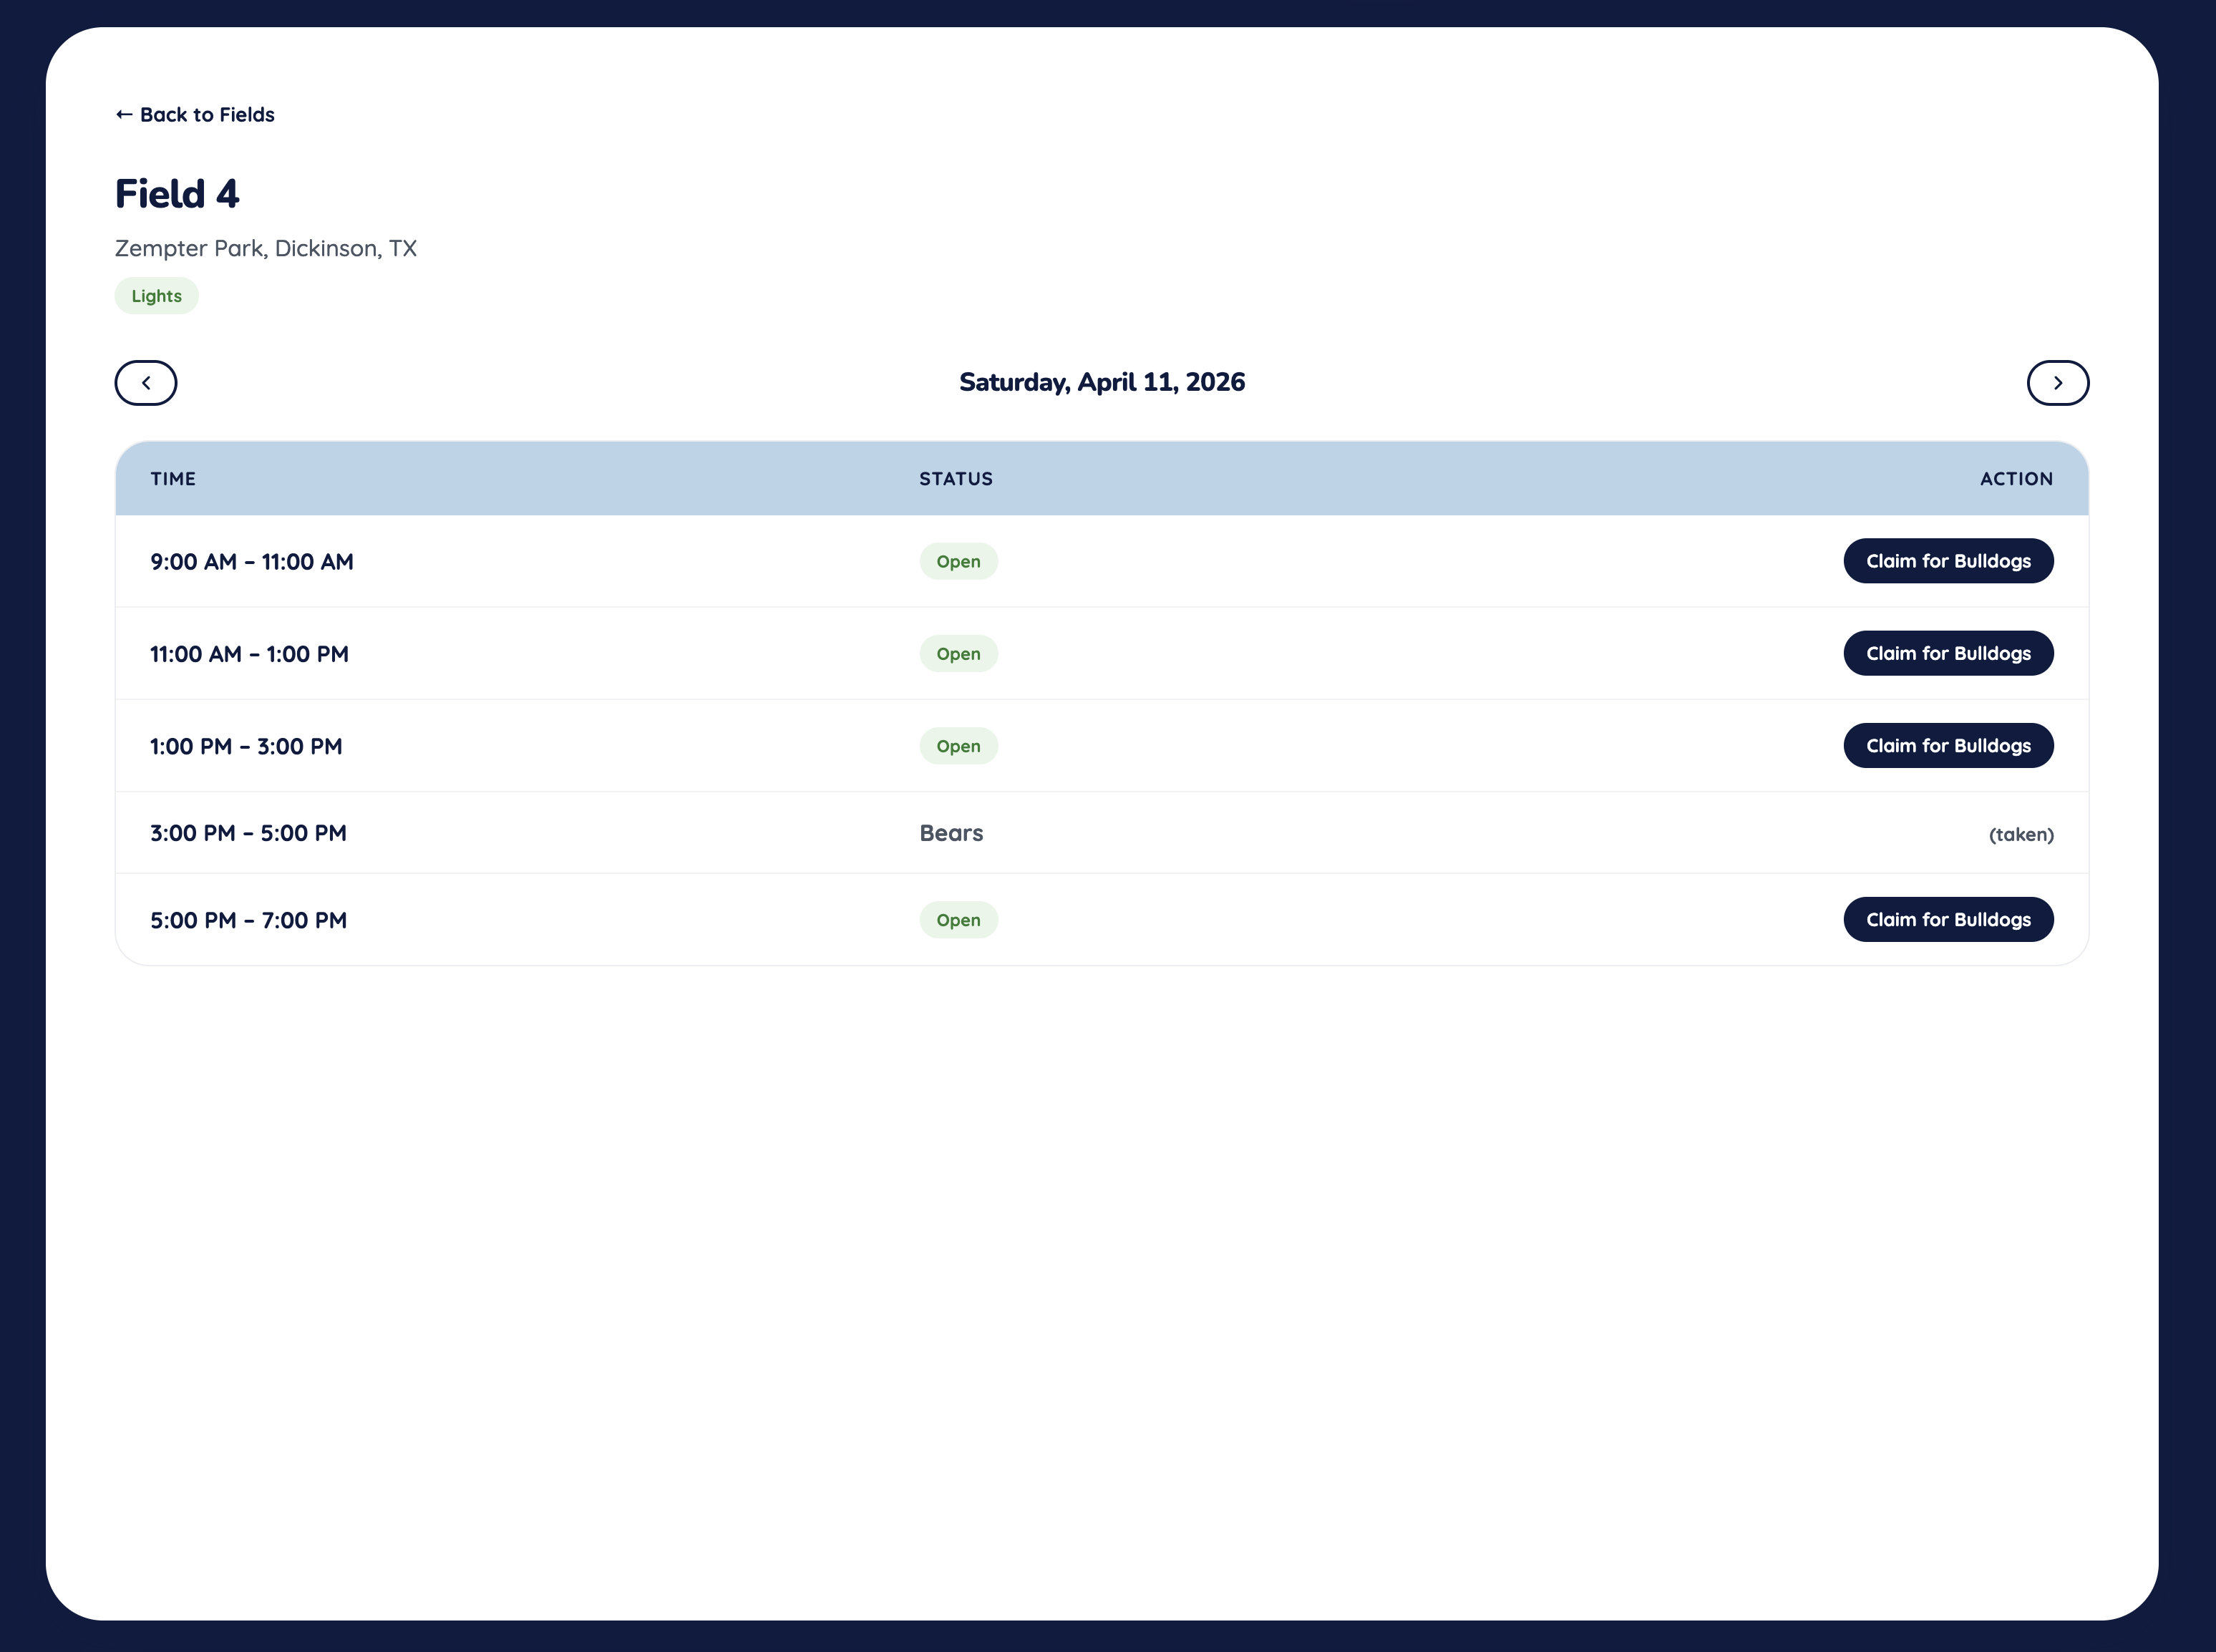Image resolution: width=2216 pixels, height=1652 pixels.
Task: Click the 3:00 PM – 5:00 PM time text
Action: point(248,833)
